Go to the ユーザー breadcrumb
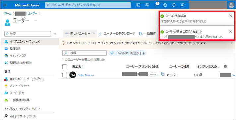Screen dimensions: 236x120 pos(32,13)
